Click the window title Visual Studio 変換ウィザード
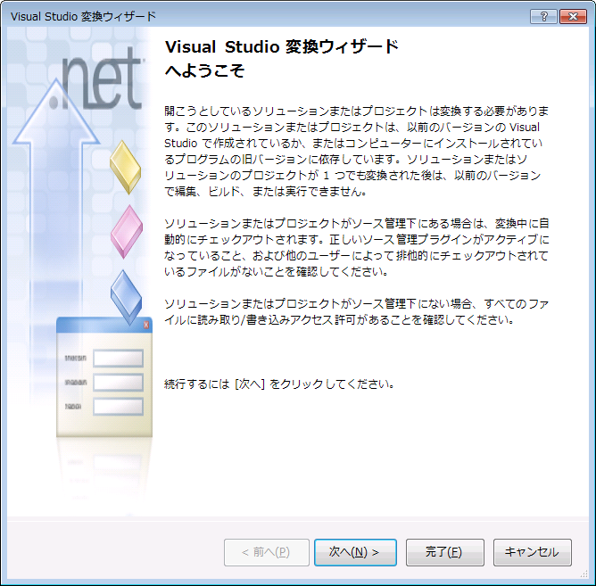 coord(83,16)
